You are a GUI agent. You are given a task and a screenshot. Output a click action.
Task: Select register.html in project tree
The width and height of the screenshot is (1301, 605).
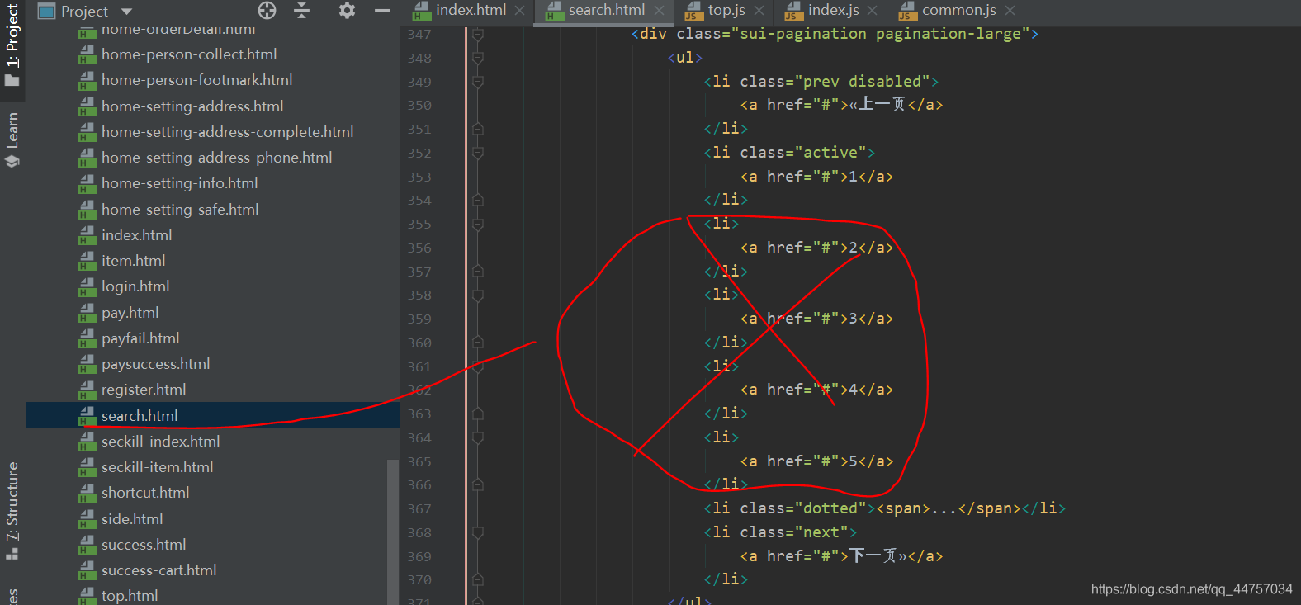144,390
